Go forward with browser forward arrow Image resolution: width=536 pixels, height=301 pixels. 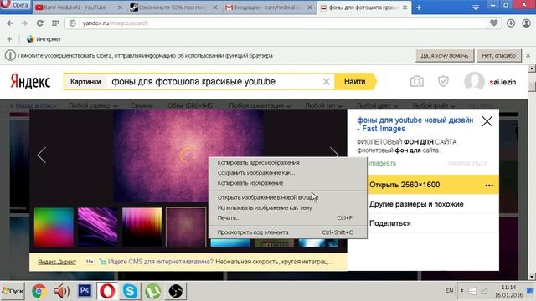click(x=24, y=23)
